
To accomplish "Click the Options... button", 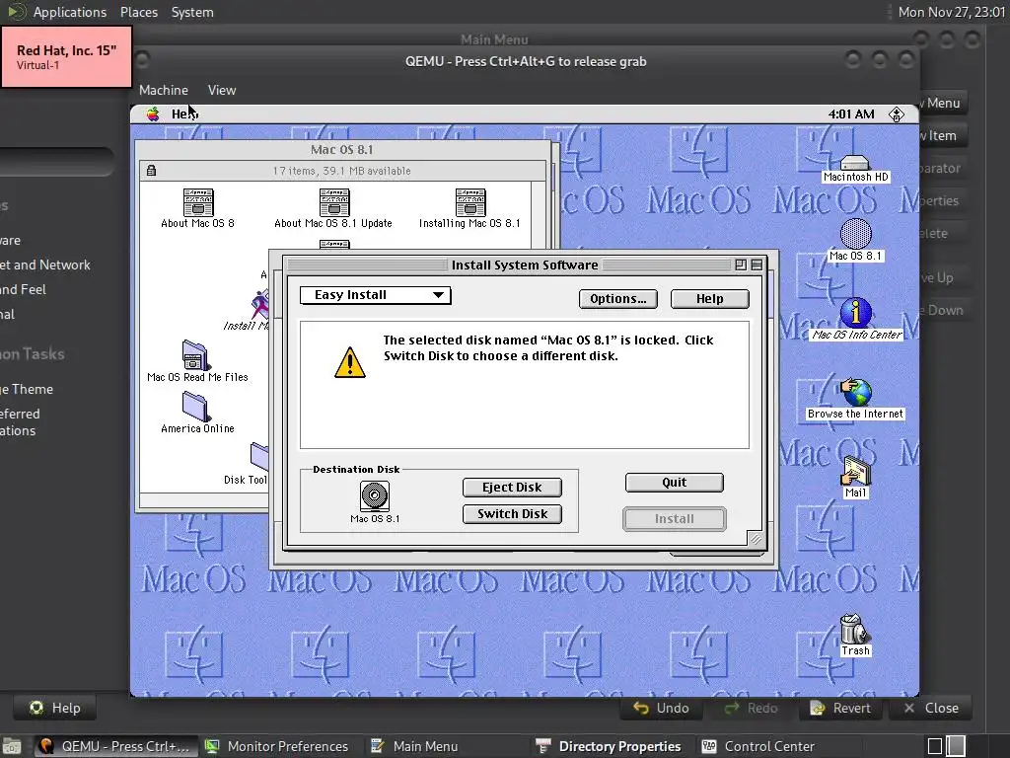I will pos(617,298).
